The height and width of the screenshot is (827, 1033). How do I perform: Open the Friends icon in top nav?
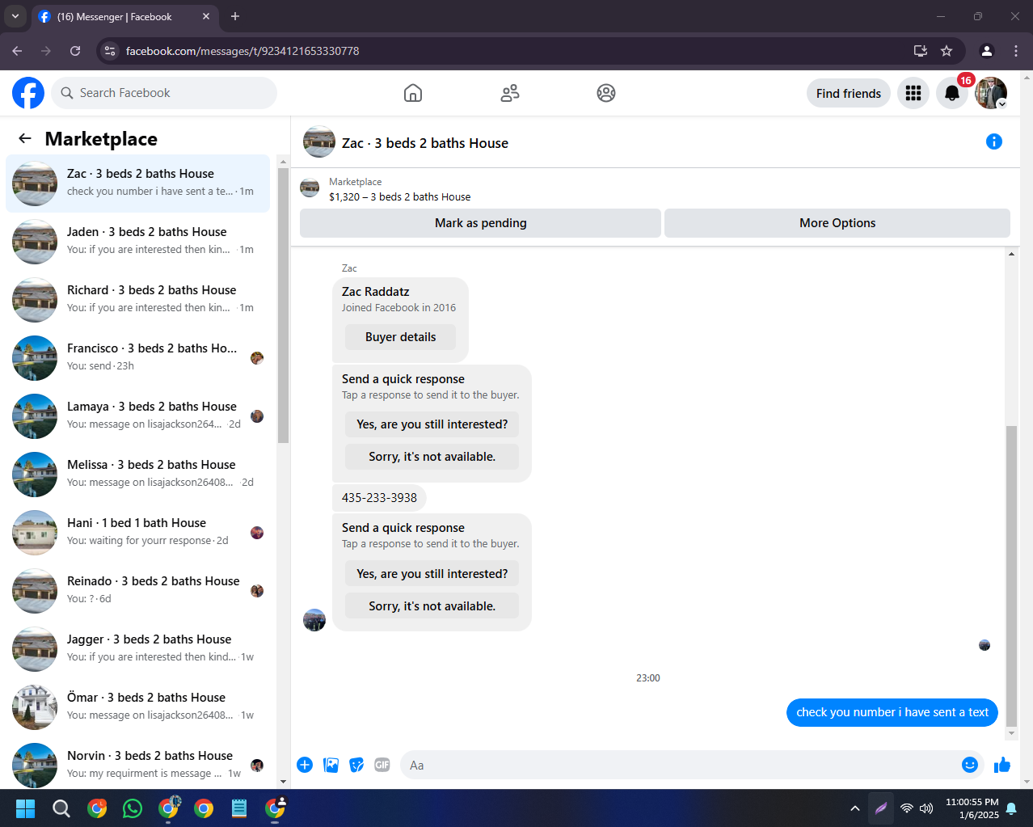(x=510, y=93)
